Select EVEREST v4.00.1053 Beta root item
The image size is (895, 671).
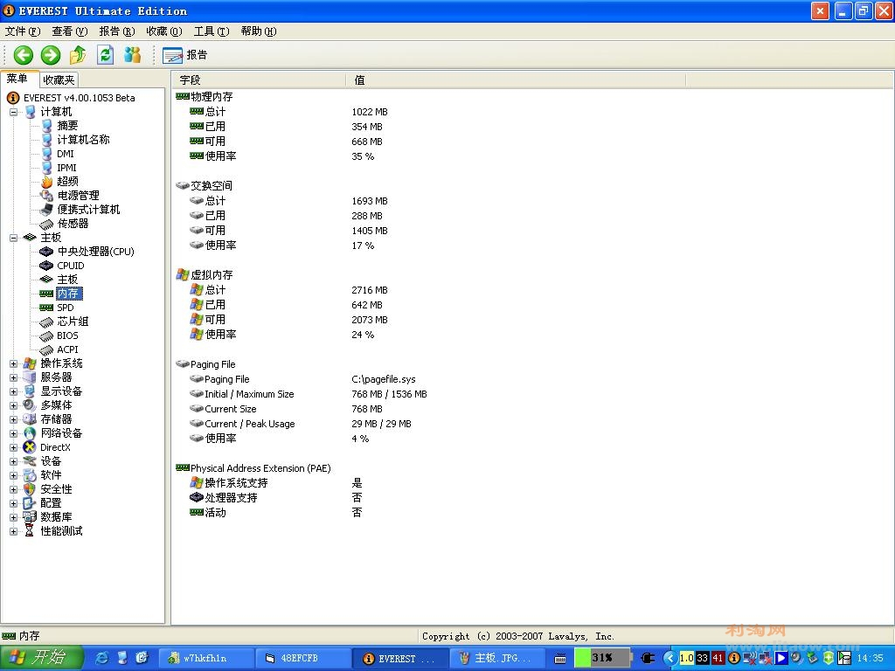pyautogui.click(x=79, y=98)
